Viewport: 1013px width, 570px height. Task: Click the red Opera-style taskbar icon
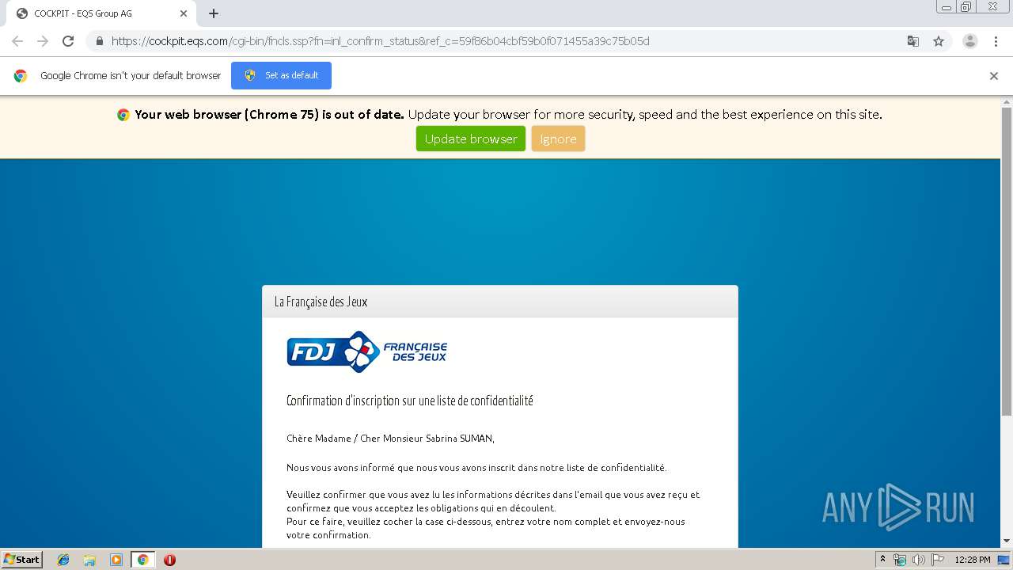point(169,560)
